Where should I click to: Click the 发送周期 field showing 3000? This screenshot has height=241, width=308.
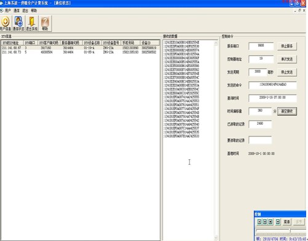pos(258,72)
